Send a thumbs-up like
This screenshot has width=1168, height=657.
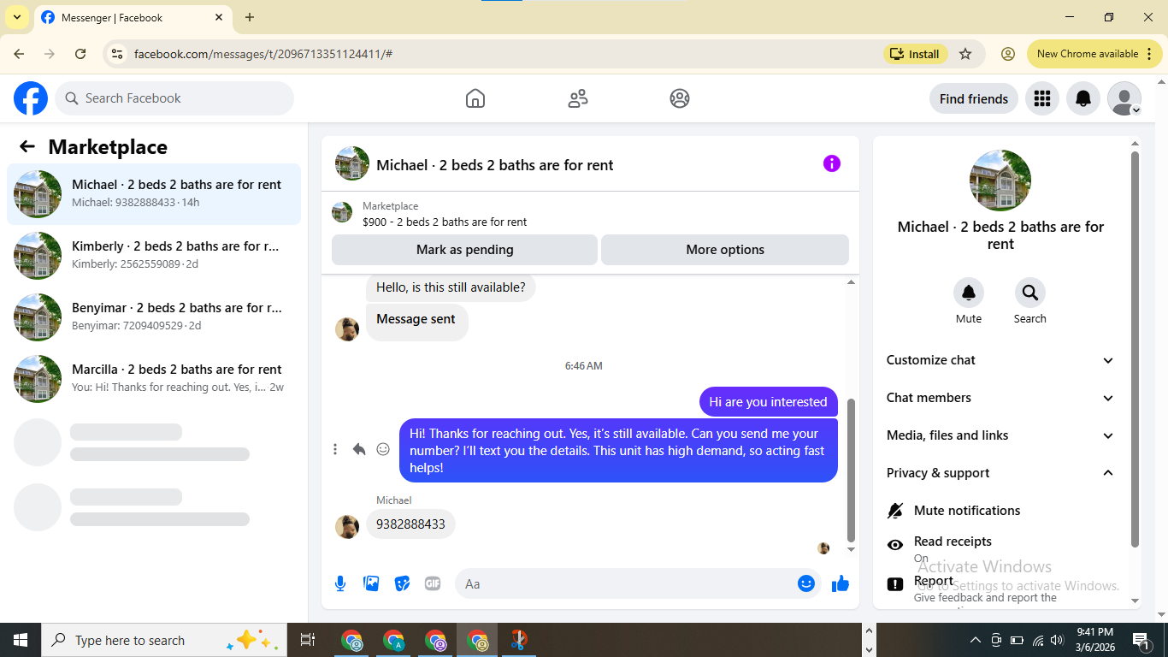tap(841, 583)
